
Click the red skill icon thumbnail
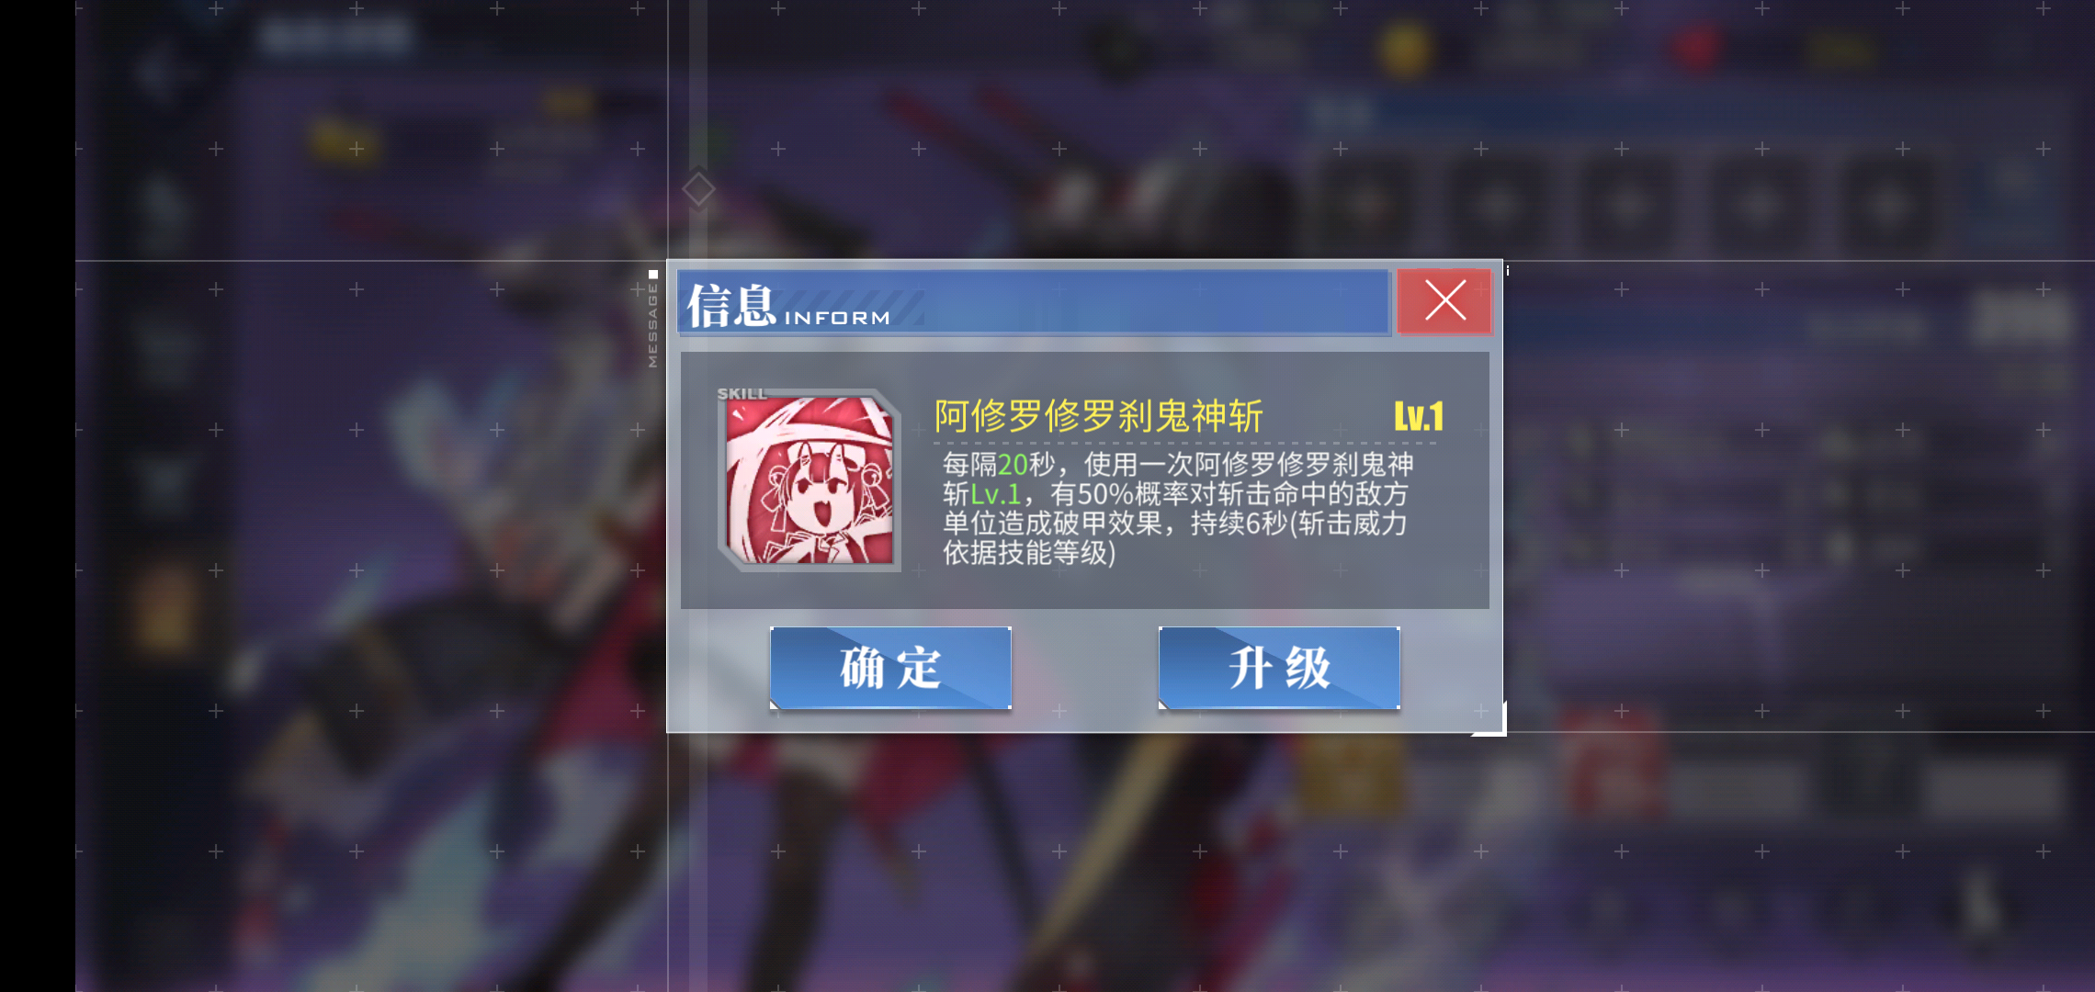point(810,480)
